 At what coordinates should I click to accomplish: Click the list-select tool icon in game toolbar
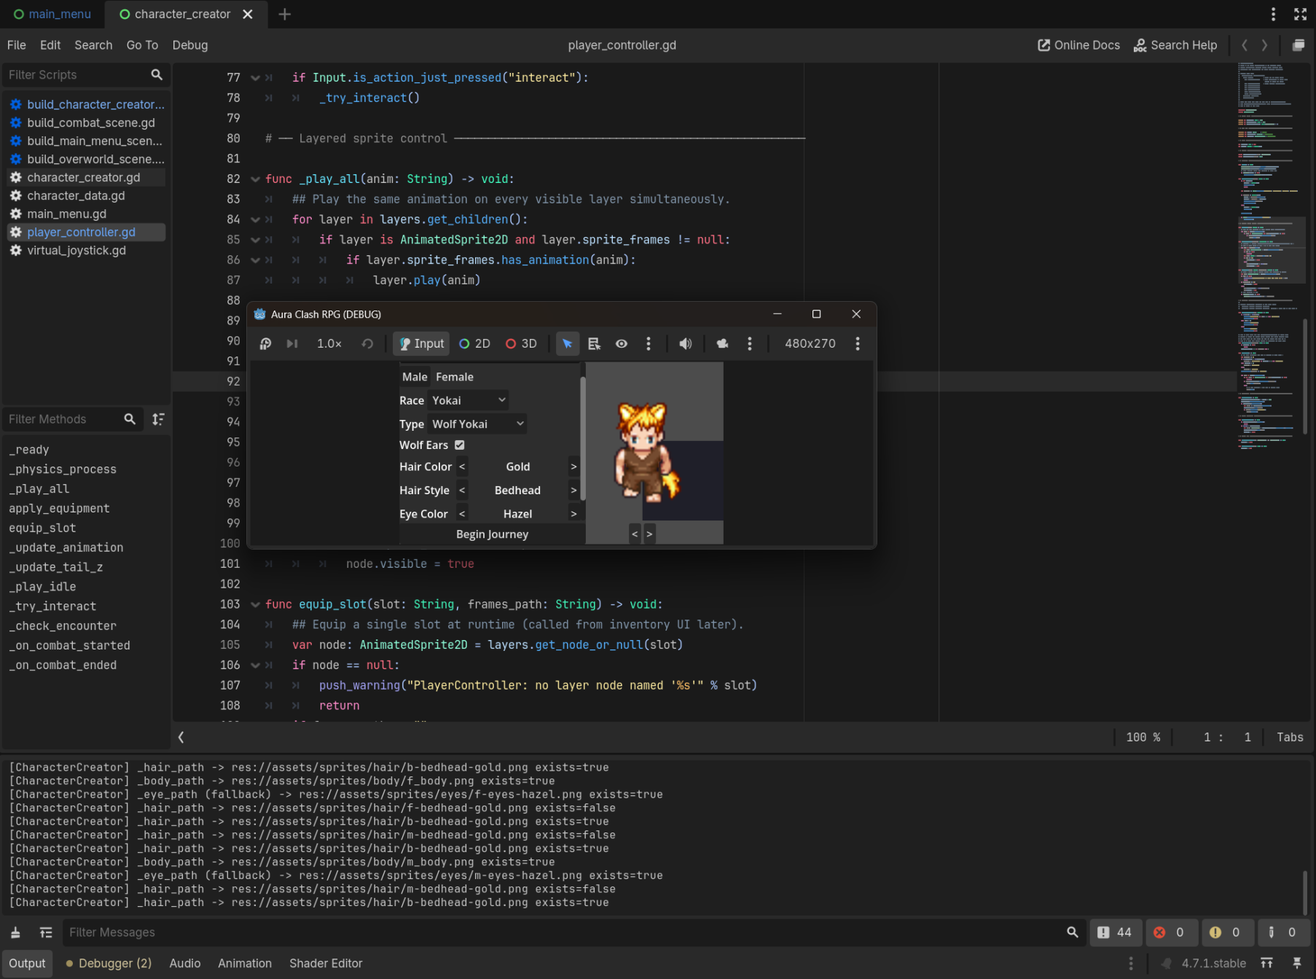coord(594,343)
